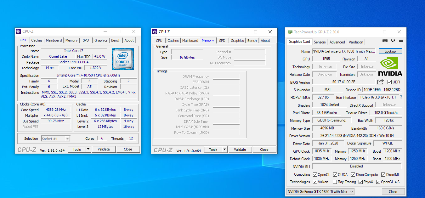This screenshot has width=425, height=198.
Task: Toggle the OpenCL checkbox
Action: pos(315,174)
